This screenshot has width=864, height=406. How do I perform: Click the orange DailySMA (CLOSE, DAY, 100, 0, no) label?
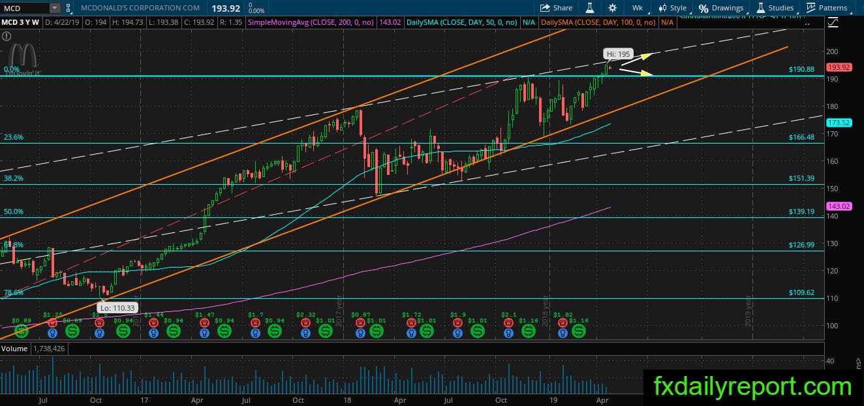coord(599,22)
